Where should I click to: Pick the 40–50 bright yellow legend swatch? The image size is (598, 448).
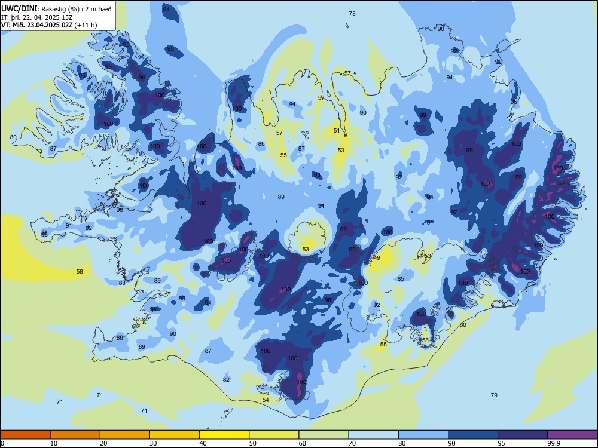tap(224, 435)
